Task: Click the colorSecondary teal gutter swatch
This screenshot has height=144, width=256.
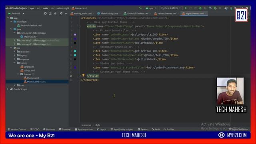Action: pos(75,51)
